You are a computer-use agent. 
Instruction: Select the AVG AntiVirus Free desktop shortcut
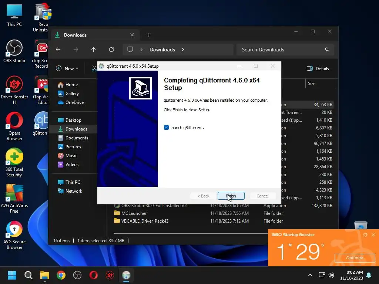(x=14, y=199)
